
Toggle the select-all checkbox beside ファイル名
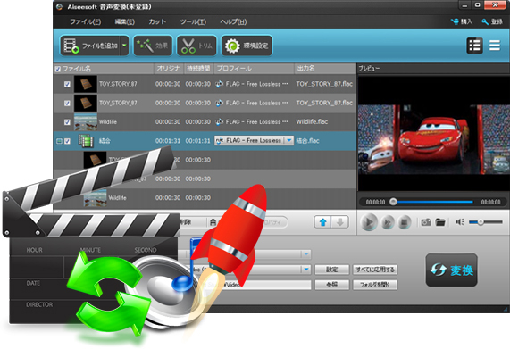click(58, 69)
